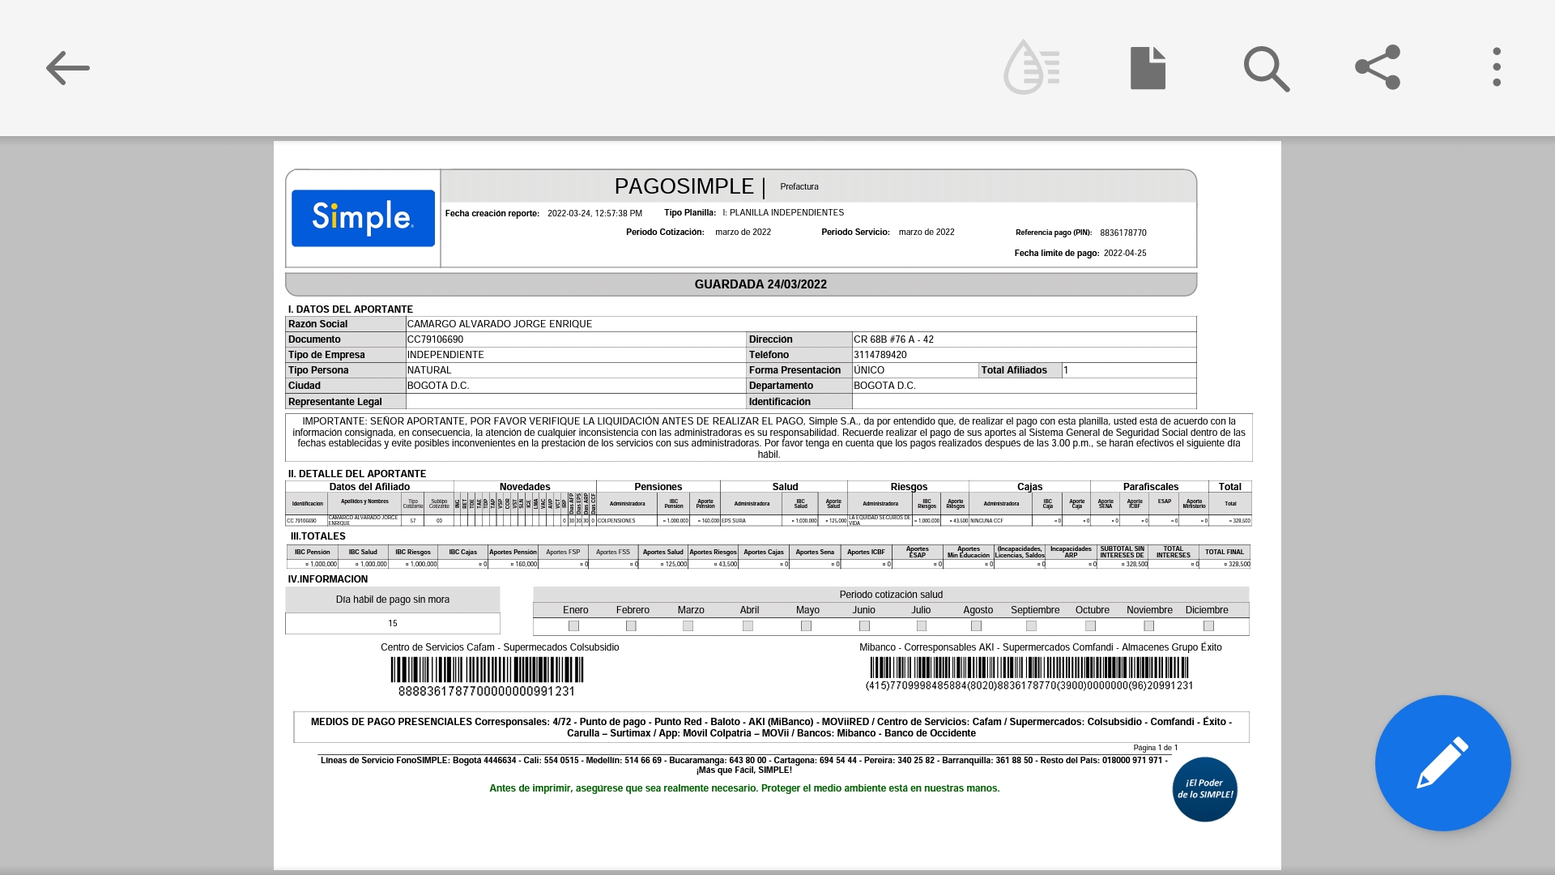Tap the back arrow icon

pyautogui.click(x=67, y=68)
